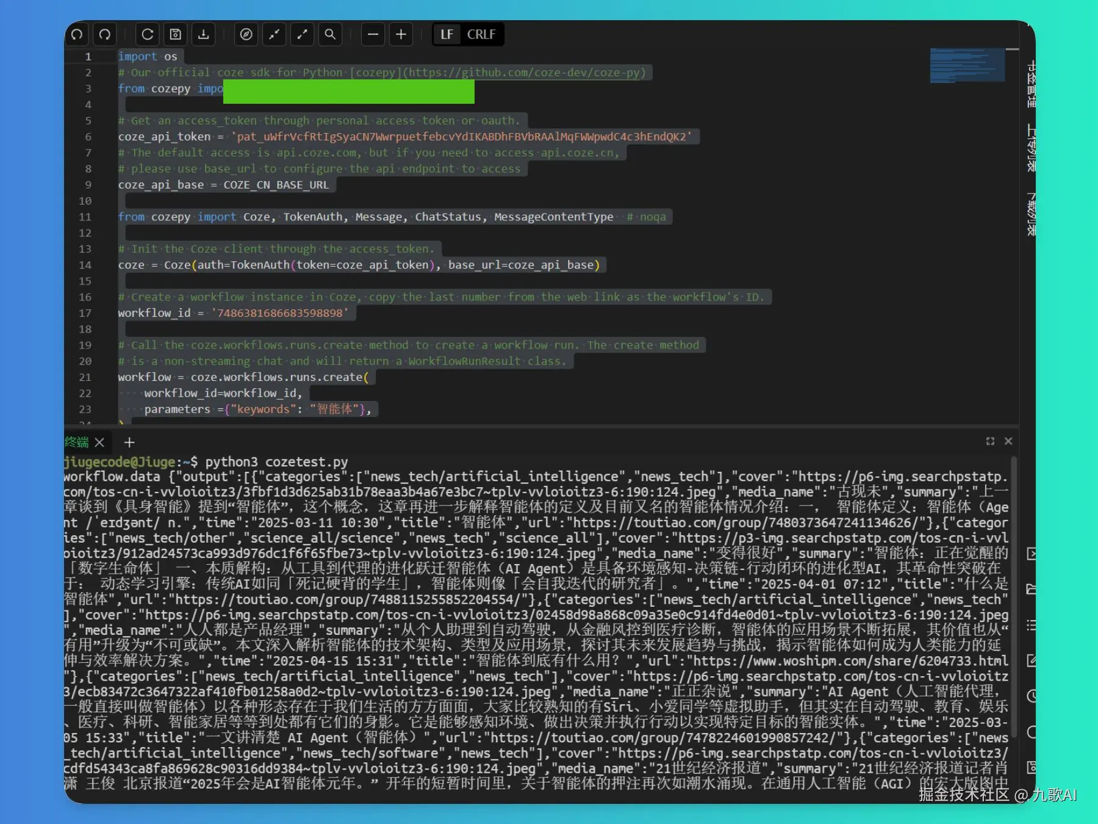
Task: Click line number 14 in the gutter
Action: (85, 266)
